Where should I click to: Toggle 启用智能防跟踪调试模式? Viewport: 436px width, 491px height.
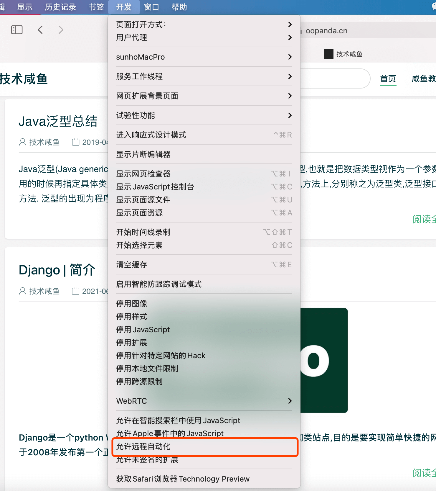click(x=204, y=284)
